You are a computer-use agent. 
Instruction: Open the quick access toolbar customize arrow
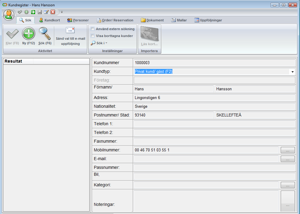(x=62, y=12)
